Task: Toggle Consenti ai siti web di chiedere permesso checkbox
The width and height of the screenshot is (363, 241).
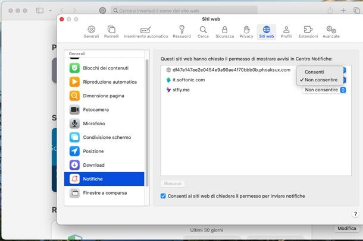Action: pos(163,196)
